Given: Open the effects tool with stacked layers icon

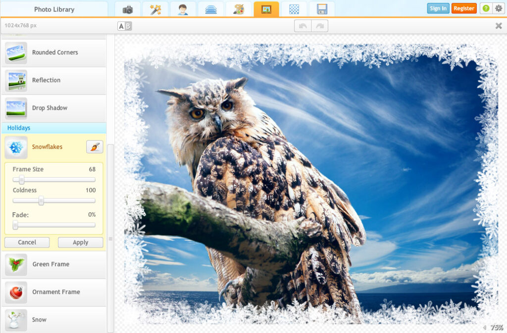Looking at the screenshot, I should (211, 8).
